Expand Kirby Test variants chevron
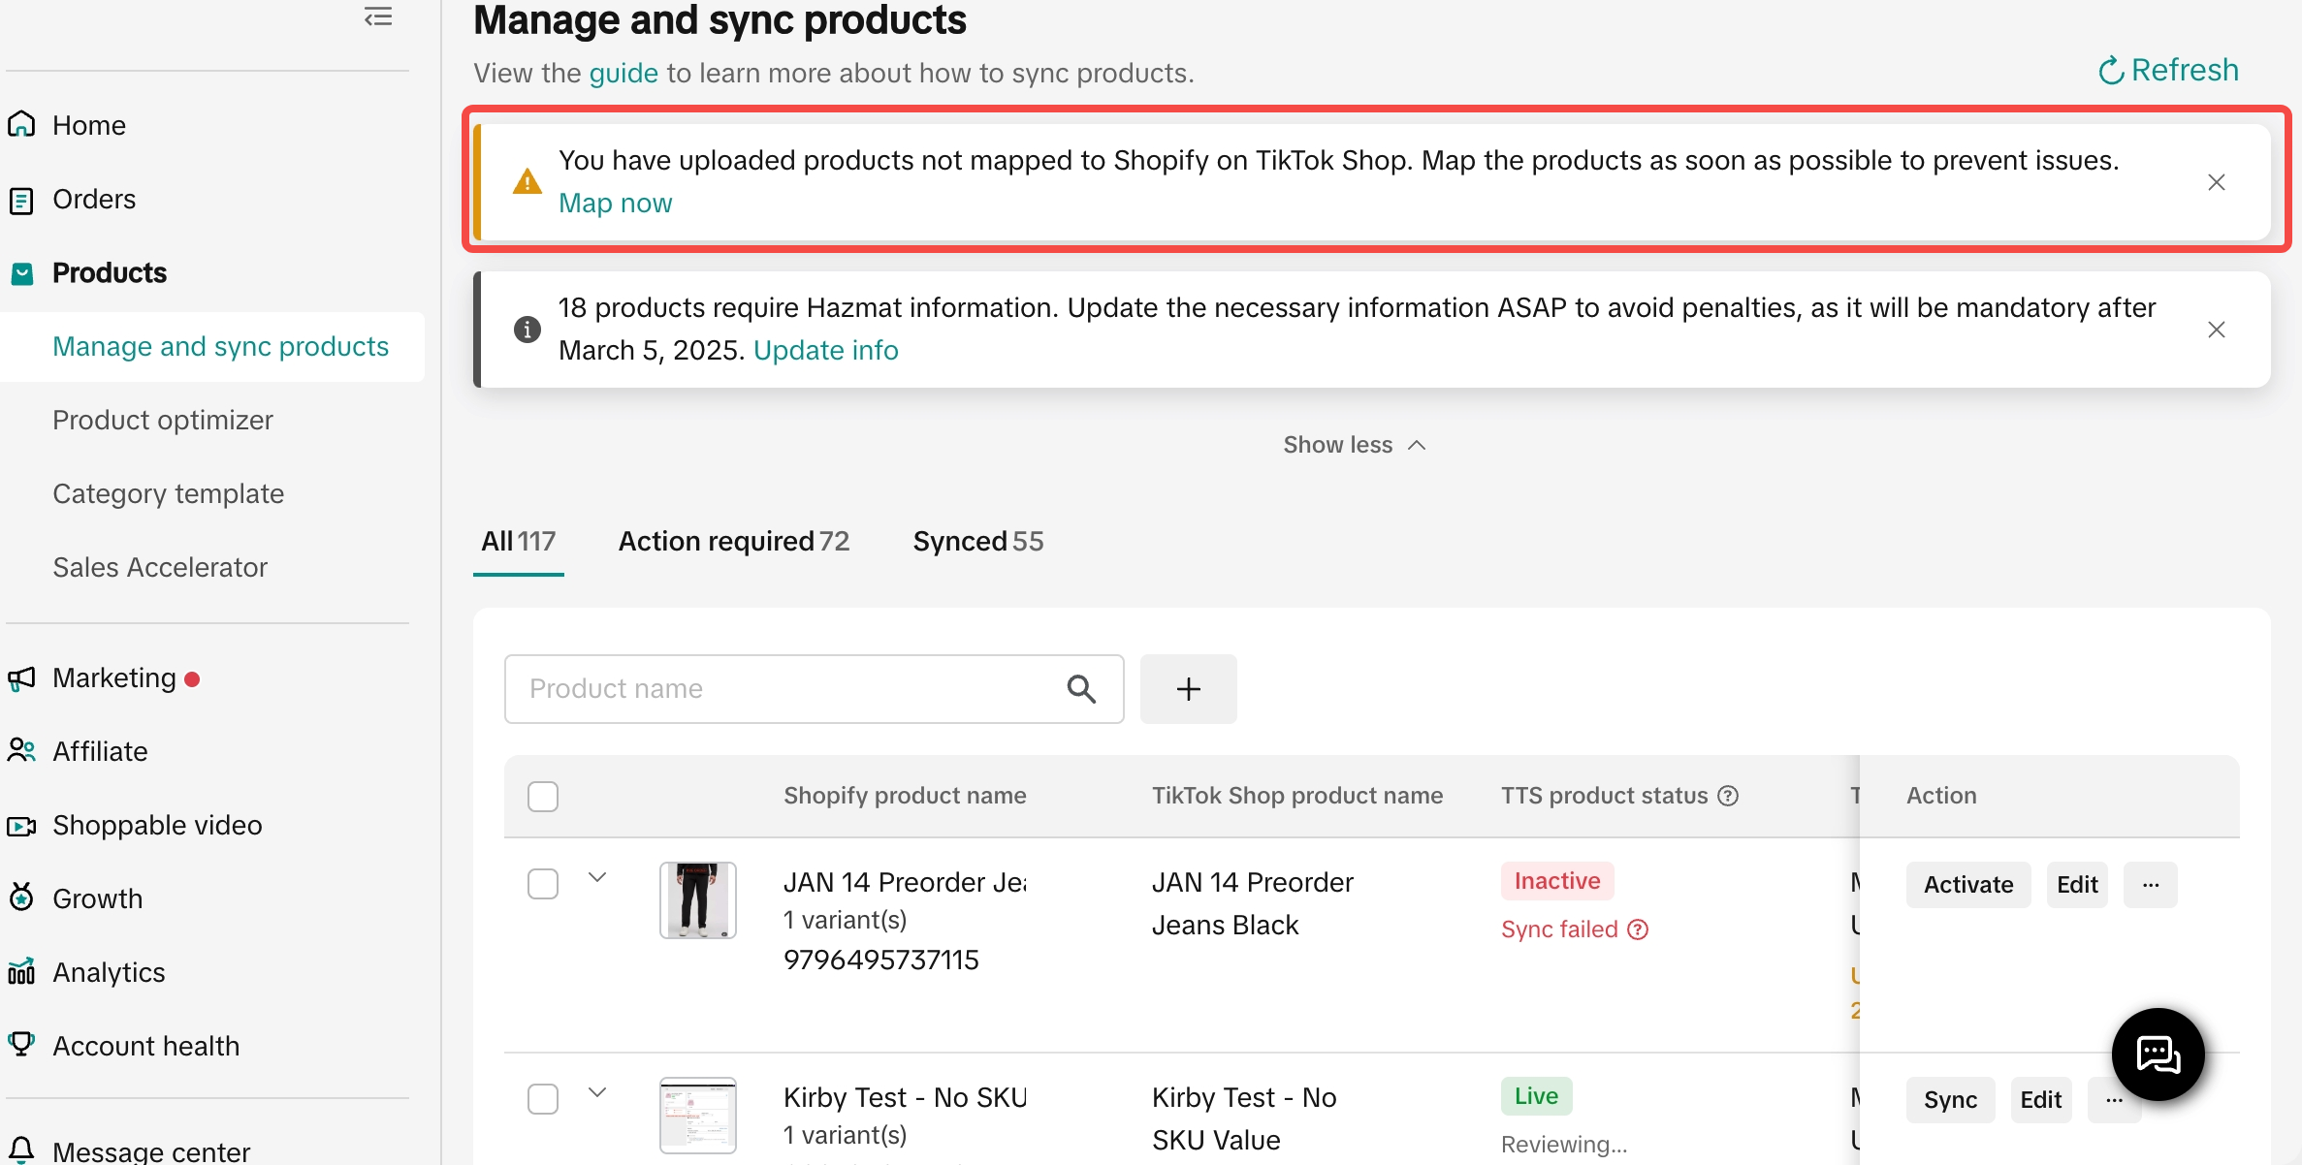This screenshot has width=2302, height=1165. pyautogui.click(x=597, y=1092)
